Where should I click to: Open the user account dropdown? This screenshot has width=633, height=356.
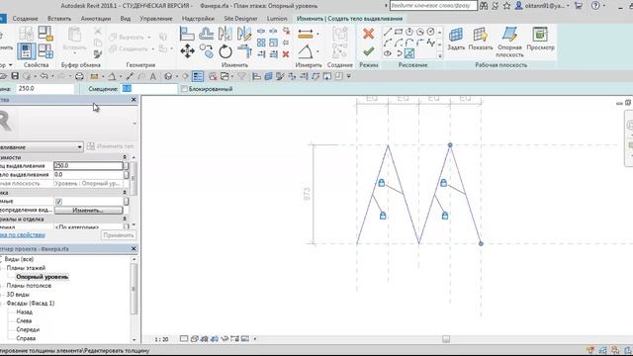click(568, 6)
